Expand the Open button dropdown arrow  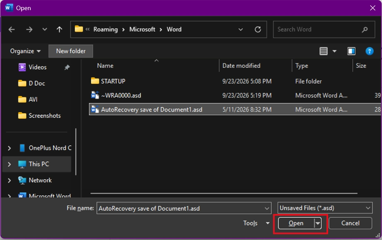click(x=318, y=223)
